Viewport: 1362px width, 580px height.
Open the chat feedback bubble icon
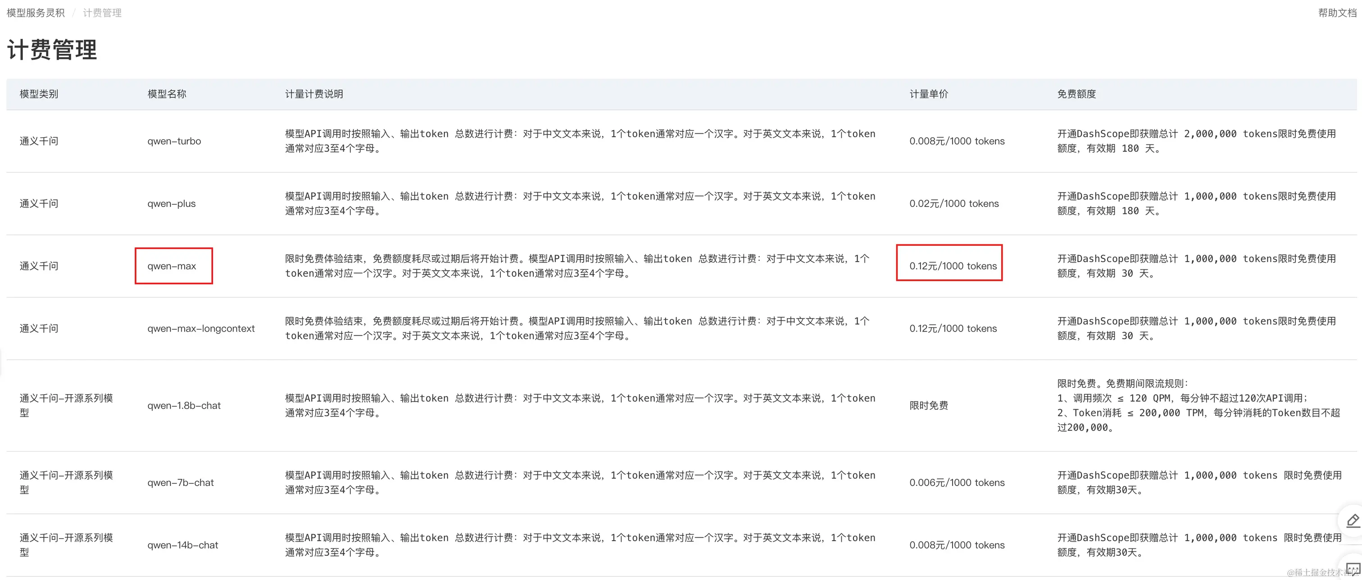click(1353, 570)
